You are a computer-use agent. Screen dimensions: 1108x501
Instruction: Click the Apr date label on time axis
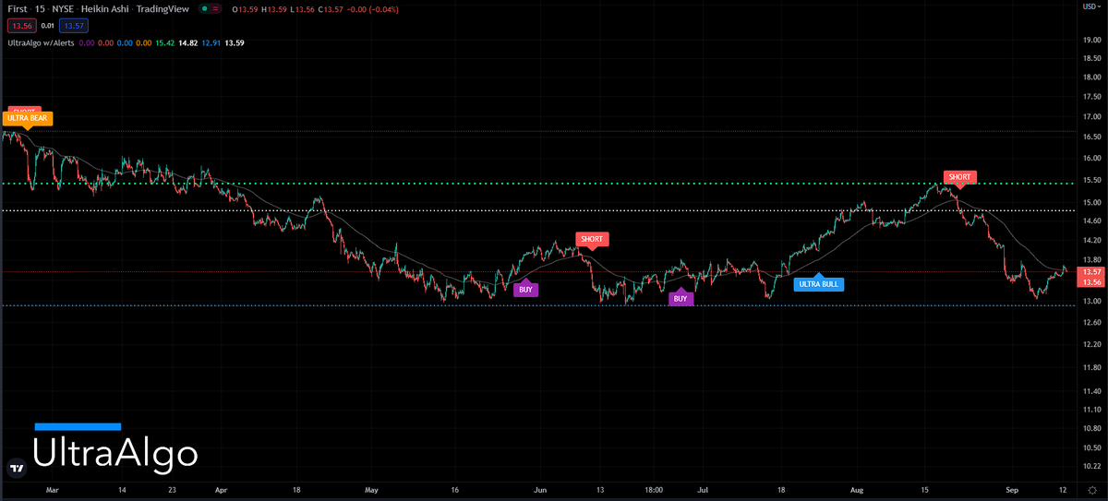221,491
